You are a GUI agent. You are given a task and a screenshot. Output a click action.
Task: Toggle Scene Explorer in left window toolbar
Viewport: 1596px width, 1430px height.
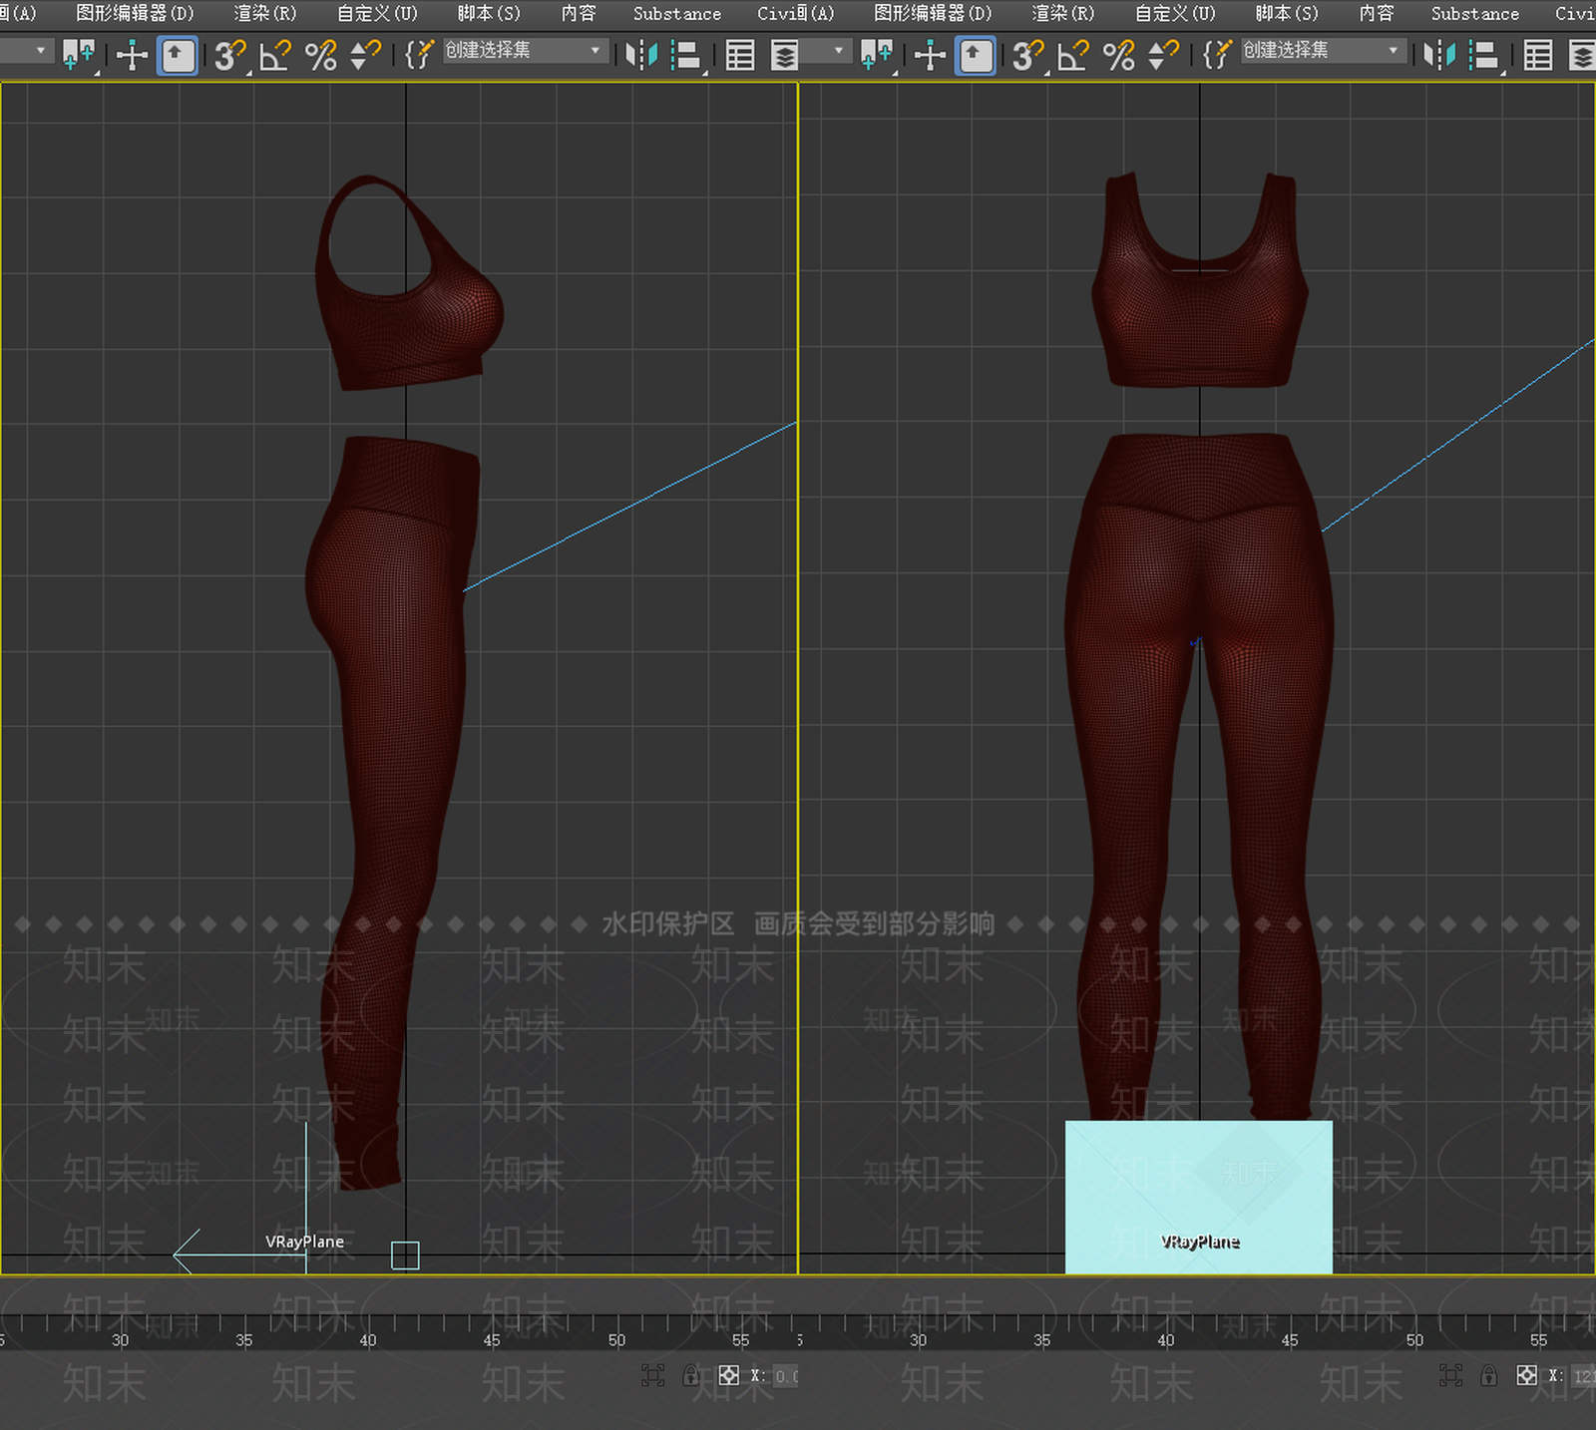point(740,55)
